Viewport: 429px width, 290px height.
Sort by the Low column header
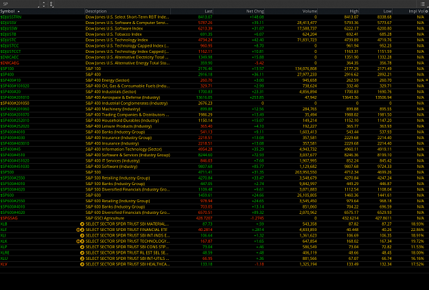376,11
